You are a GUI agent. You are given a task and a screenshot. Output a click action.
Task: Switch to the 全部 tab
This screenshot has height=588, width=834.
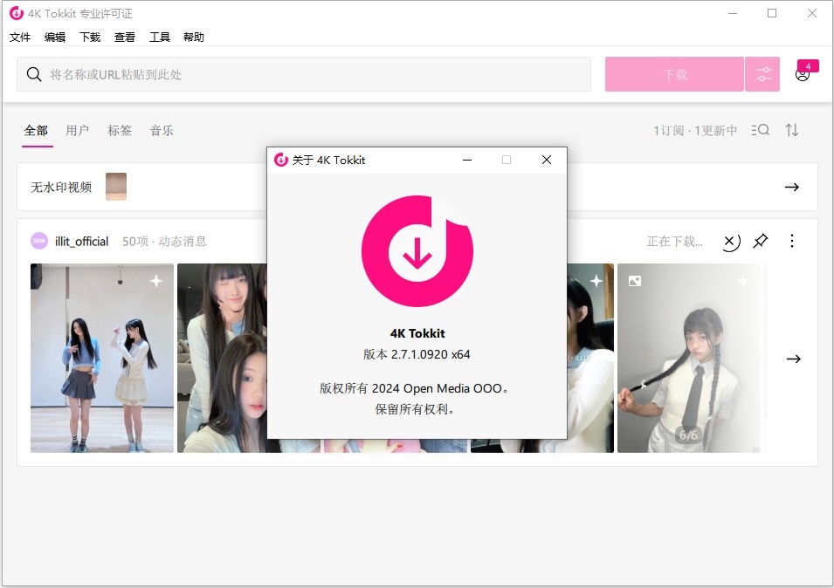(x=36, y=131)
